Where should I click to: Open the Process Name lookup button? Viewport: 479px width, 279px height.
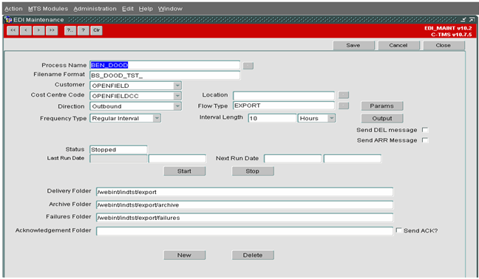(x=248, y=66)
